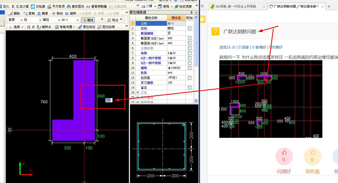338x183 pixels.
Task: Check 附加 box for 截面宽(B边) row
Action: point(190,38)
